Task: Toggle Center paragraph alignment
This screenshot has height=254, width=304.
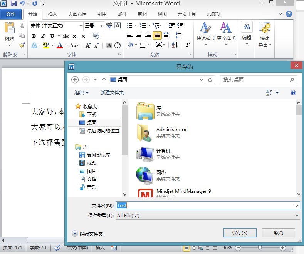Action: [x=139, y=35]
